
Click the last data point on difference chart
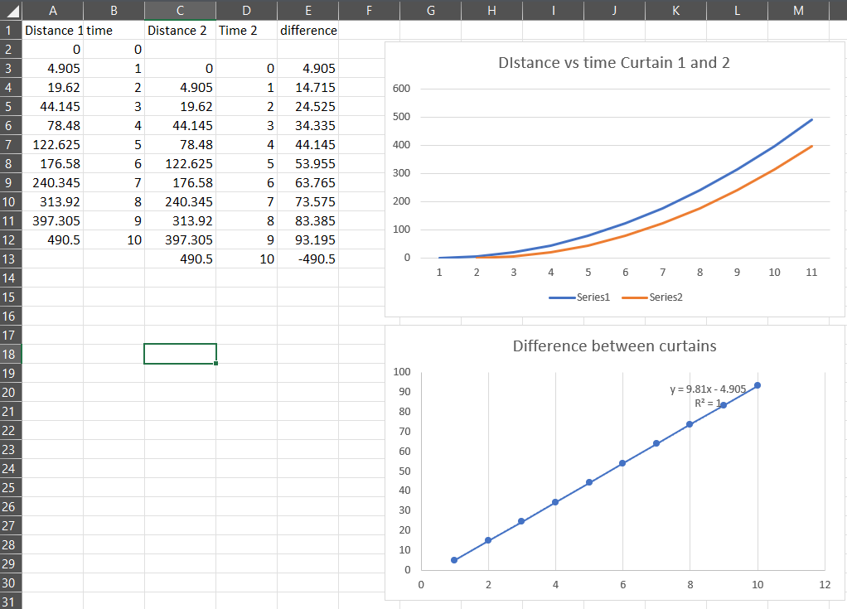click(x=757, y=385)
